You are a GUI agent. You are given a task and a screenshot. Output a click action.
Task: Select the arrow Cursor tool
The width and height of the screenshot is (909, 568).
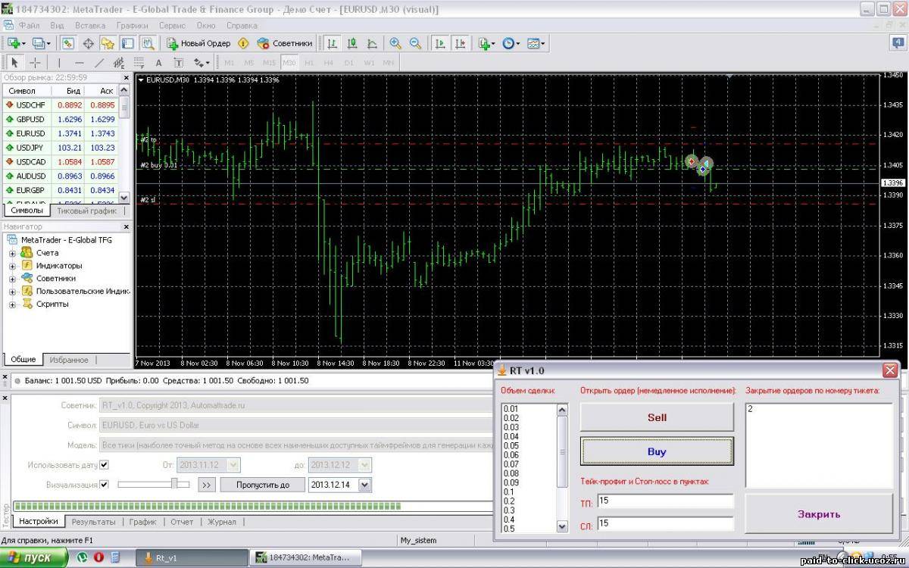(14, 63)
